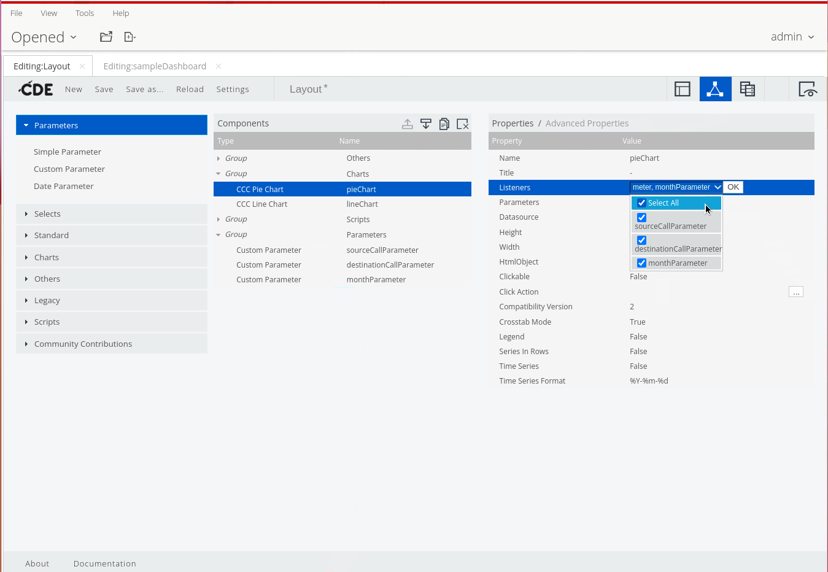Open the admin user dropdown
Image resolution: width=828 pixels, height=572 pixels.
click(x=792, y=37)
